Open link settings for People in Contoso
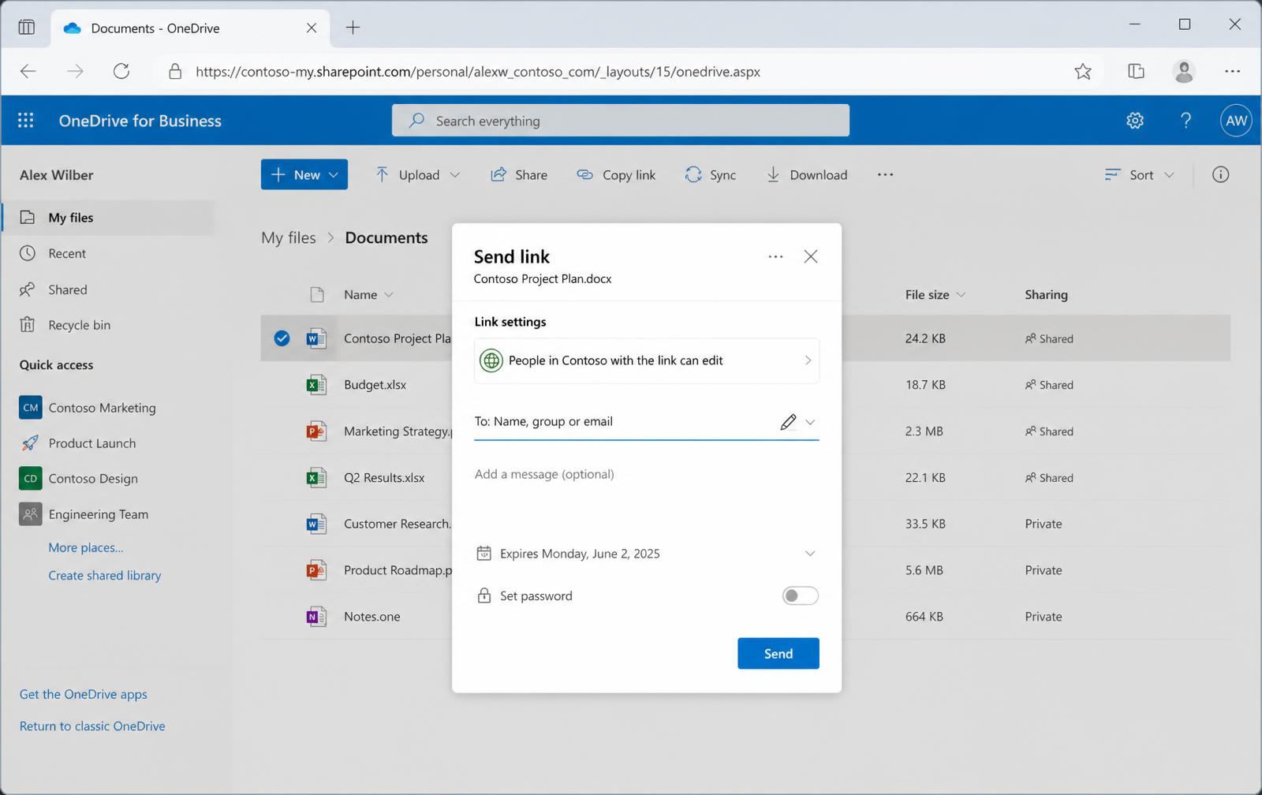The height and width of the screenshot is (795, 1262). 647,361
